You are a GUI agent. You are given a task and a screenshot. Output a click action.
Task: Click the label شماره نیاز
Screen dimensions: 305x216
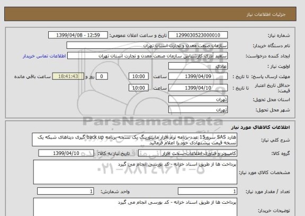click(x=279, y=36)
